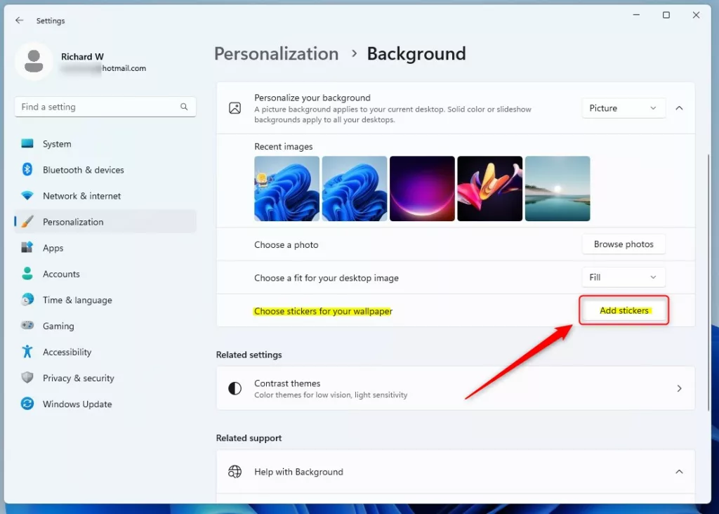Click the globe icon beside Help with Background
This screenshot has width=719, height=514.
(x=235, y=471)
